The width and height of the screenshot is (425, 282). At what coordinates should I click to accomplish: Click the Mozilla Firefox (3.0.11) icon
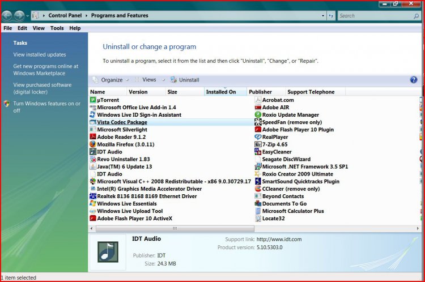[x=93, y=144]
